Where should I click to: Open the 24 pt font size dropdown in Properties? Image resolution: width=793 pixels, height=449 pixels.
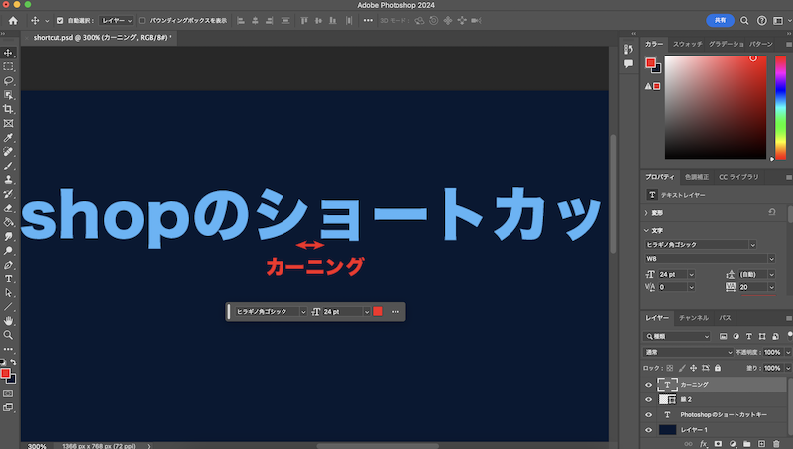(691, 274)
